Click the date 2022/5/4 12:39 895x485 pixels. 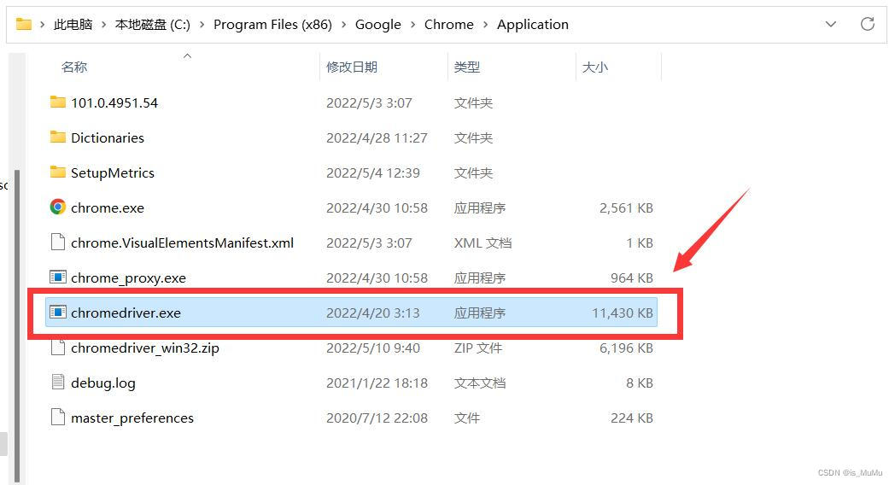tap(372, 172)
